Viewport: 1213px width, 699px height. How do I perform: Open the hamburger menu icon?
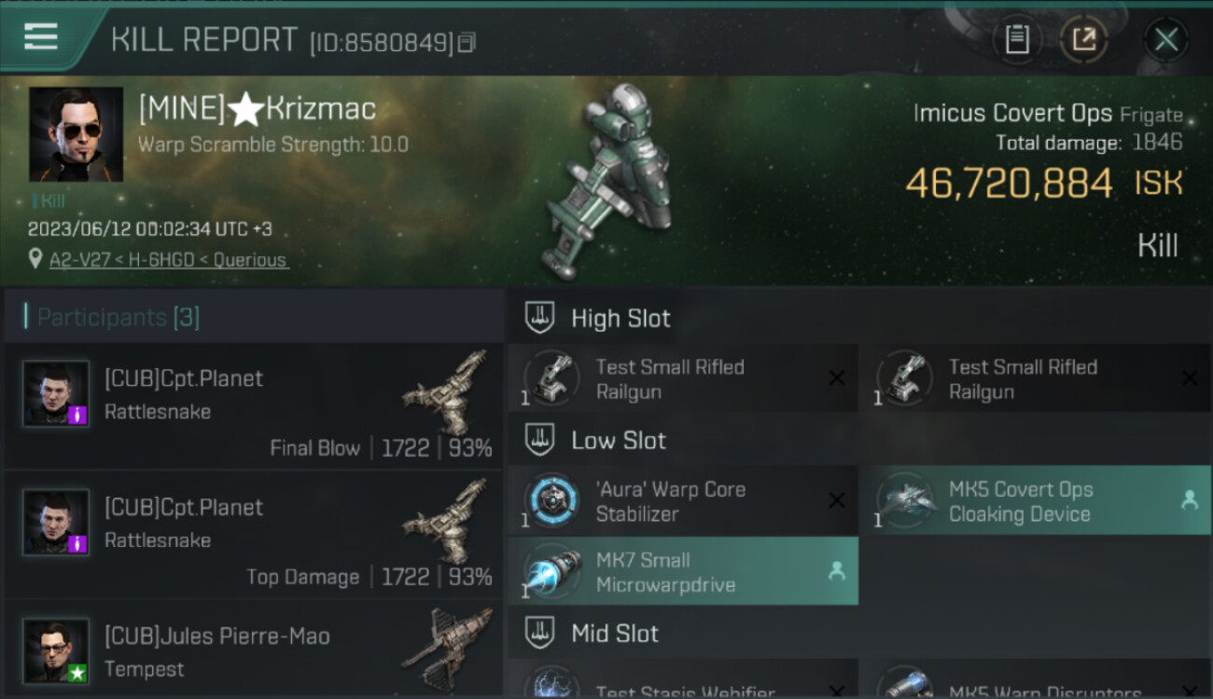point(41,37)
